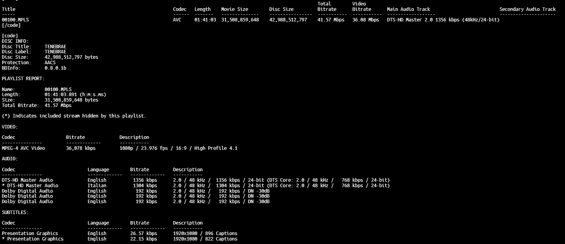Select the TENEBRAE value beside Disc Label
The width and height of the screenshot is (565, 244).
point(55,52)
